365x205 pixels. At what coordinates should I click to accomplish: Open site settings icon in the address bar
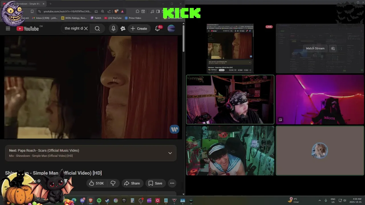coord(40,11)
